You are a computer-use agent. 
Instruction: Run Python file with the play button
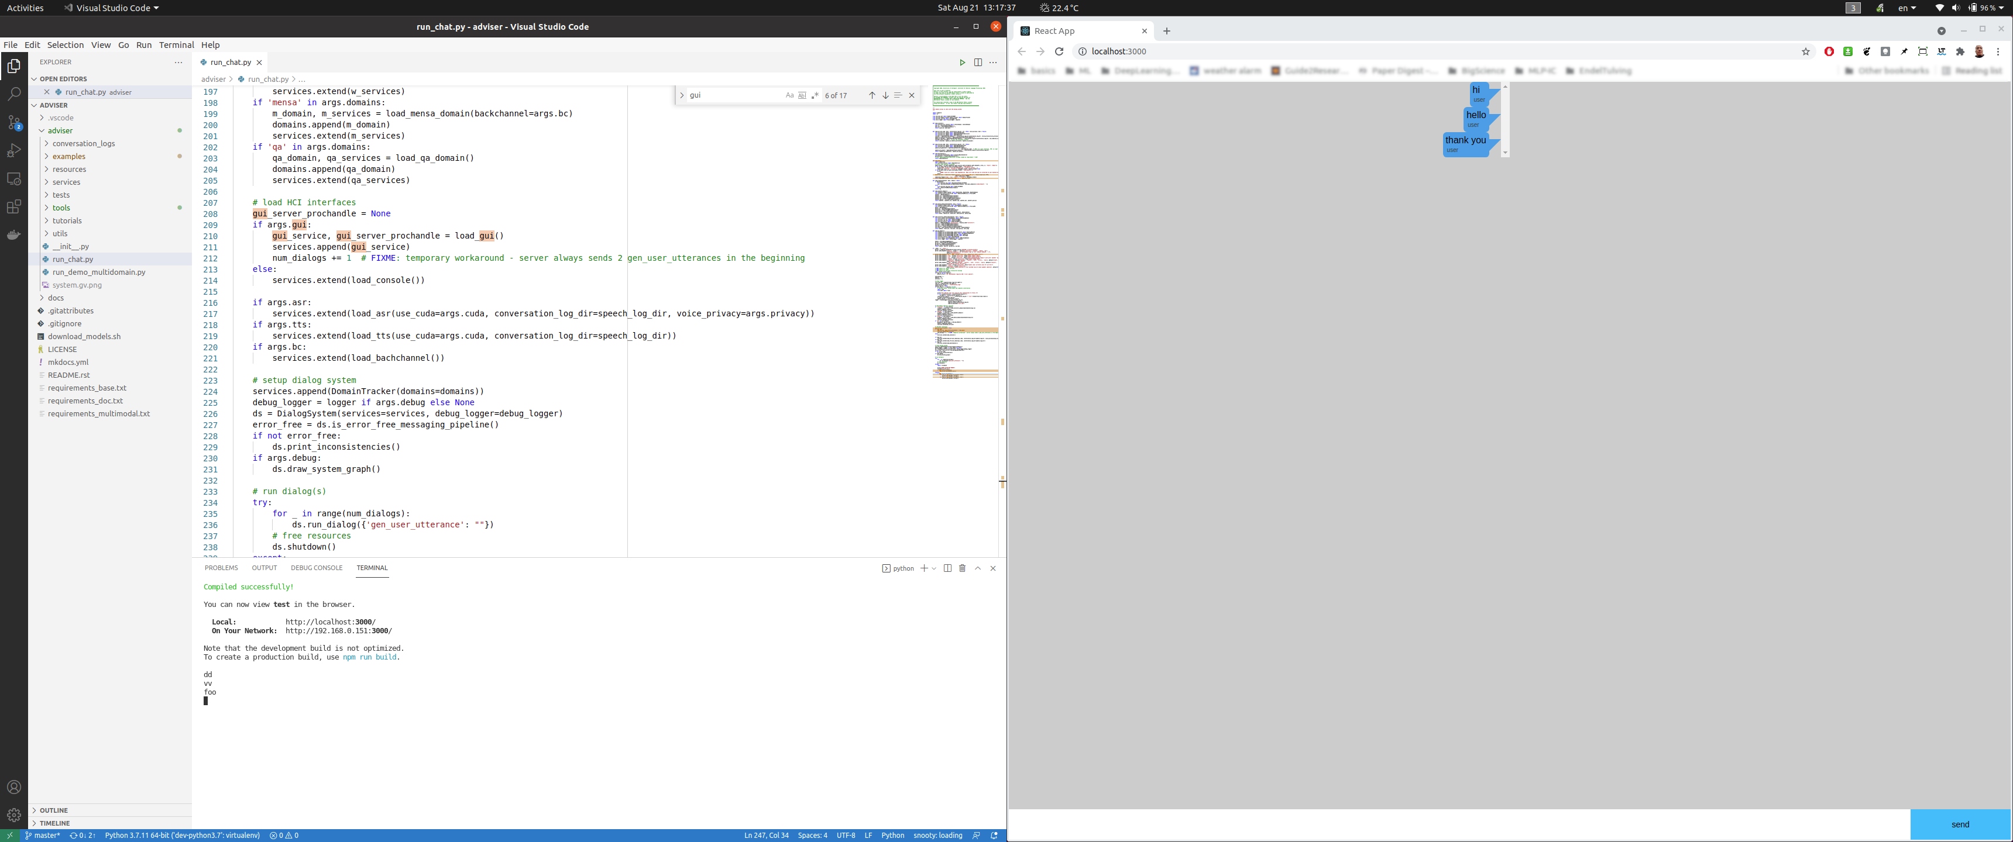(962, 63)
